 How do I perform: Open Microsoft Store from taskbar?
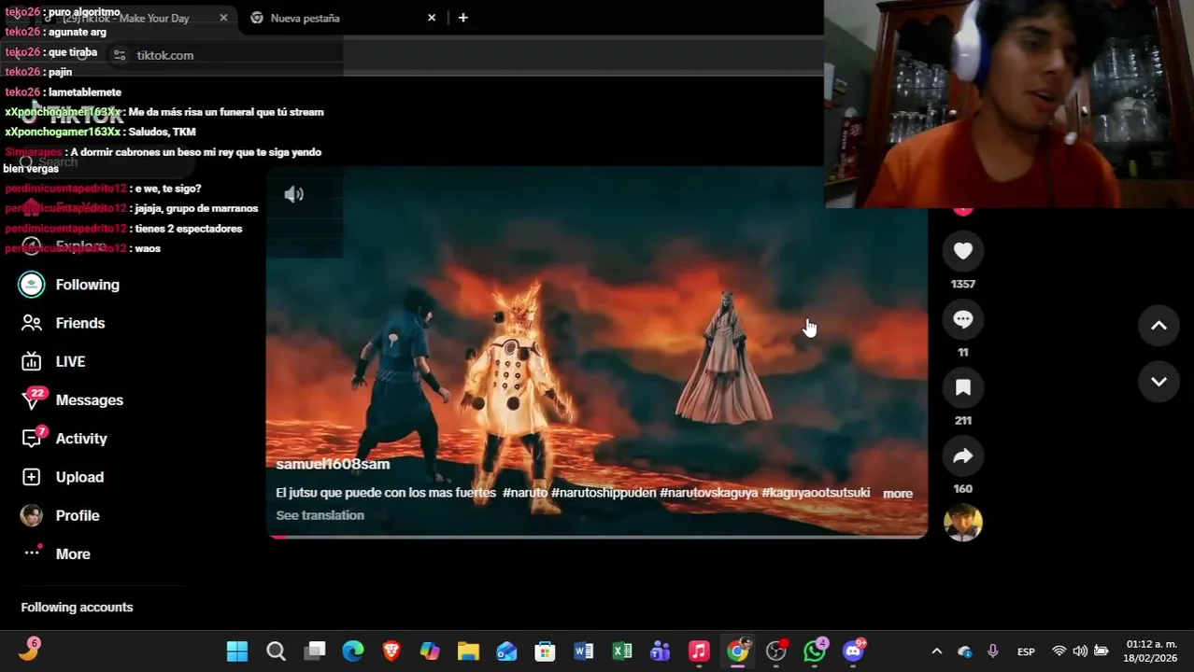[x=545, y=651]
